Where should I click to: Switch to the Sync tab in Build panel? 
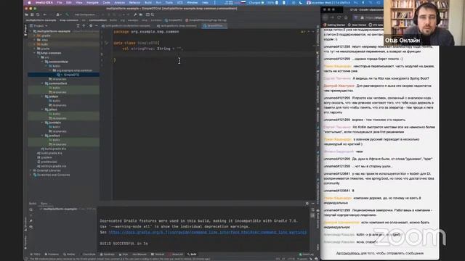(x=44, y=204)
